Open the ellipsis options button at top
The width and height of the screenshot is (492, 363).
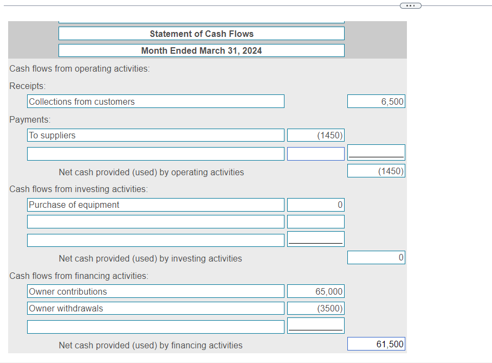point(410,5)
